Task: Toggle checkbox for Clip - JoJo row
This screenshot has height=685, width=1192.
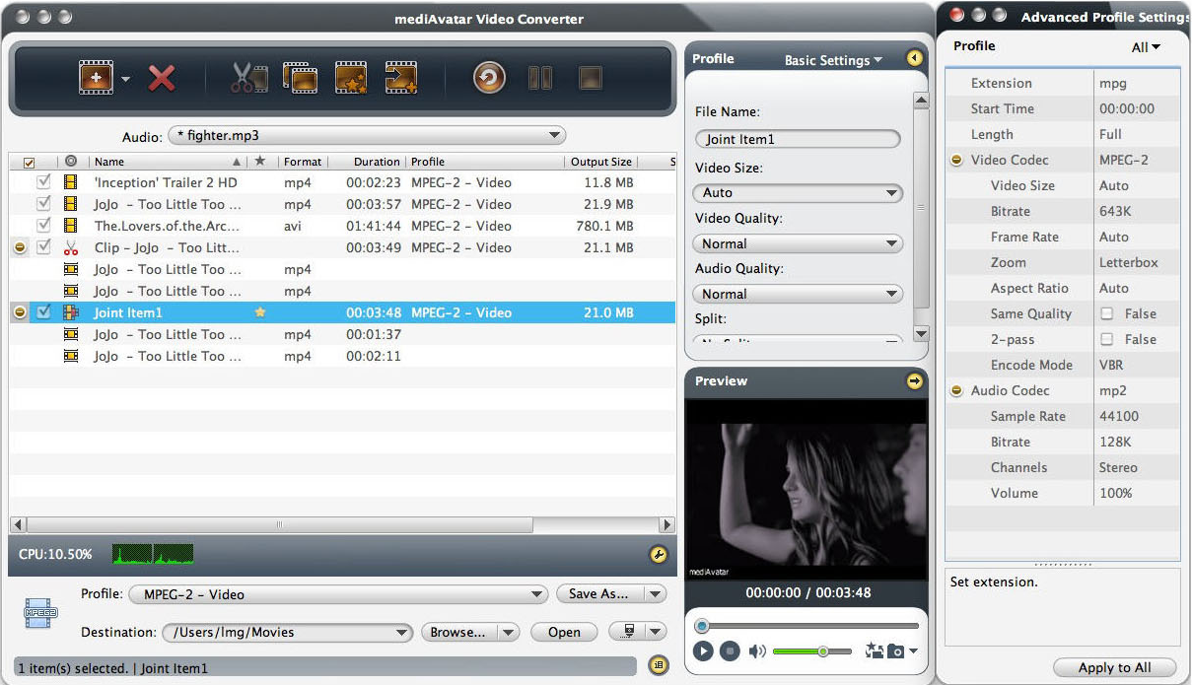Action: [x=43, y=247]
